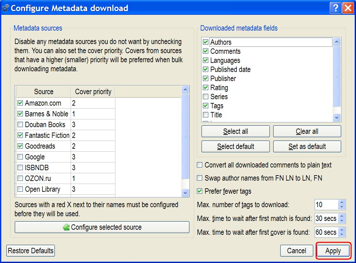Uncheck the Amazon.com source
The height and width of the screenshot is (263, 356).
[x=20, y=103]
